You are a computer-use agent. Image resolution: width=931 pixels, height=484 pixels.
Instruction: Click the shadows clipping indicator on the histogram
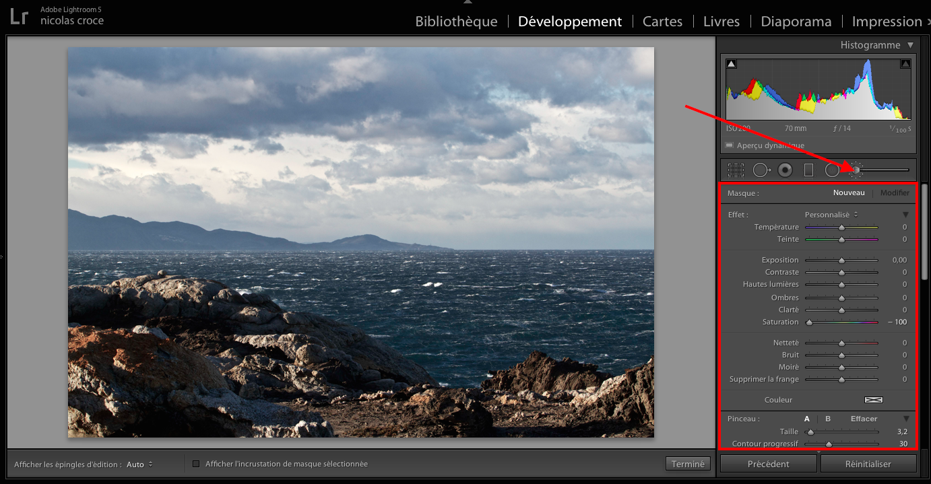731,62
